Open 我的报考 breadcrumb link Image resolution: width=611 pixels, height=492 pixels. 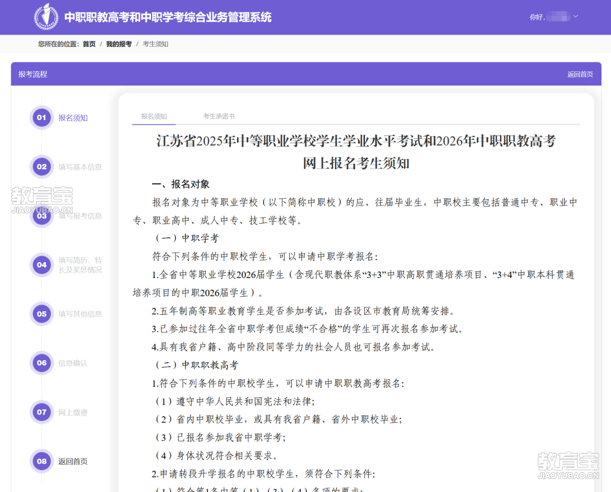pyautogui.click(x=119, y=44)
